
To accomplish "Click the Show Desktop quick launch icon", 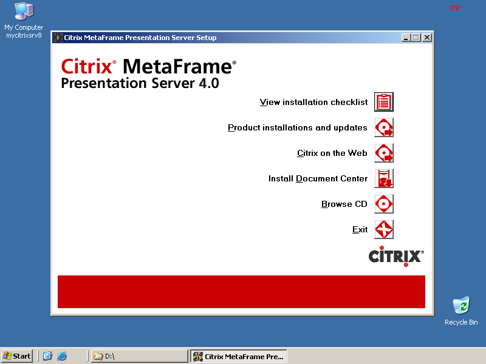I will pos(47,356).
